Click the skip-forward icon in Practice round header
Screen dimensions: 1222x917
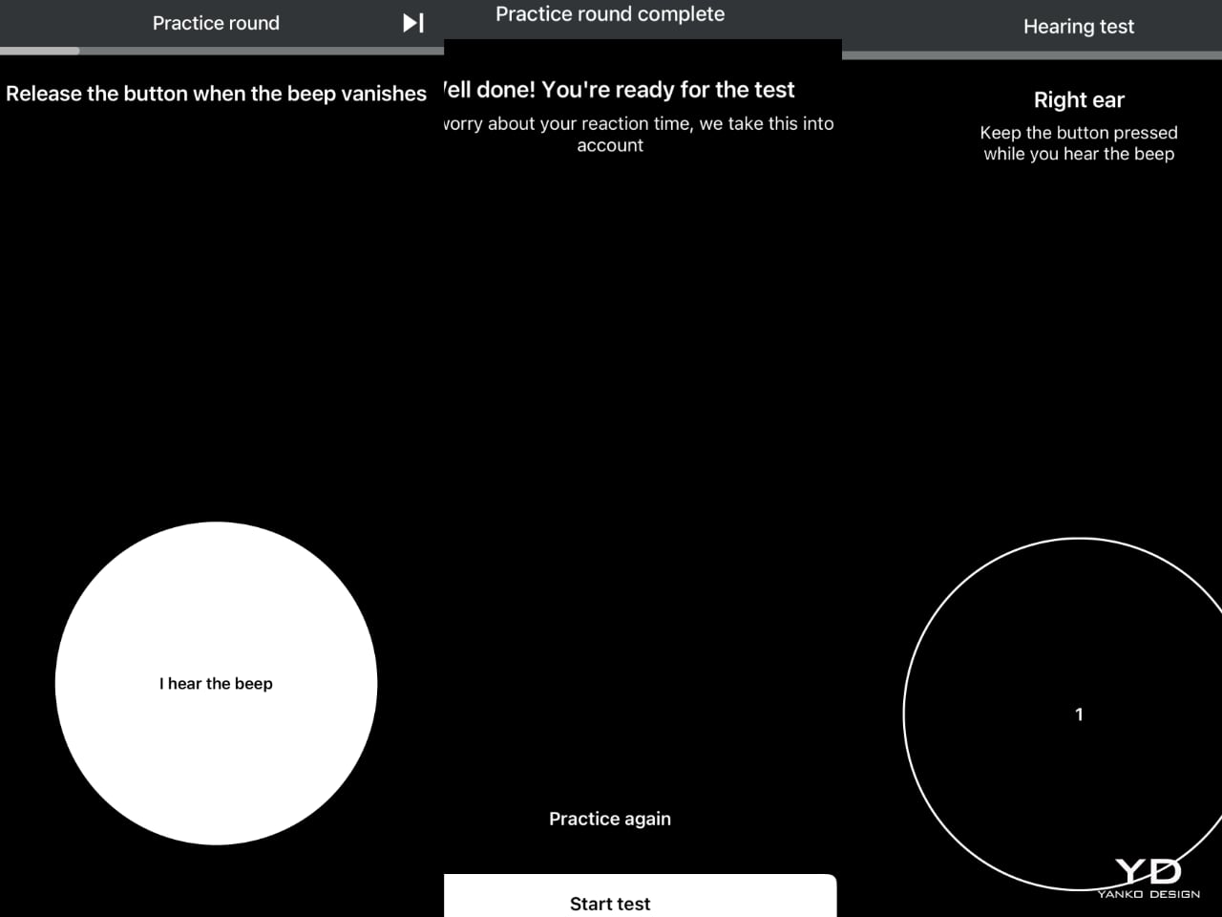pos(412,23)
